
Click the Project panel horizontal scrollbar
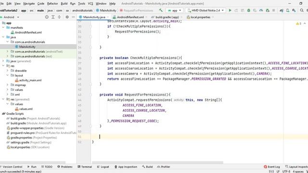click(x=33, y=162)
